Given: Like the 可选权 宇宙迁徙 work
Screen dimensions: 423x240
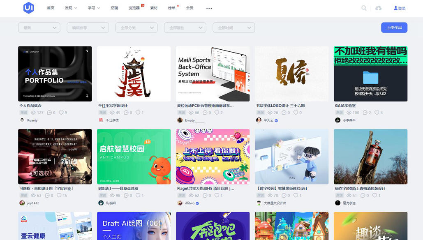Looking at the screenshot, I should click(x=59, y=196).
